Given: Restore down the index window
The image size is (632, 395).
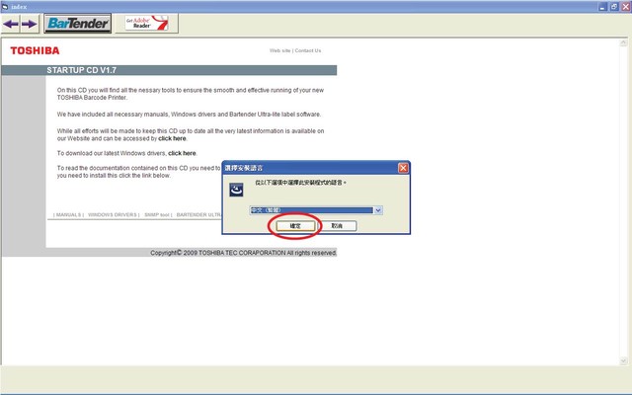Looking at the screenshot, I should 614,7.
